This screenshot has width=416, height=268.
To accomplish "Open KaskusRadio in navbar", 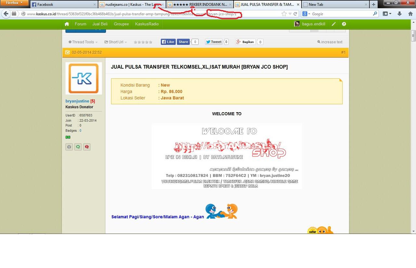I will [x=147, y=24].
